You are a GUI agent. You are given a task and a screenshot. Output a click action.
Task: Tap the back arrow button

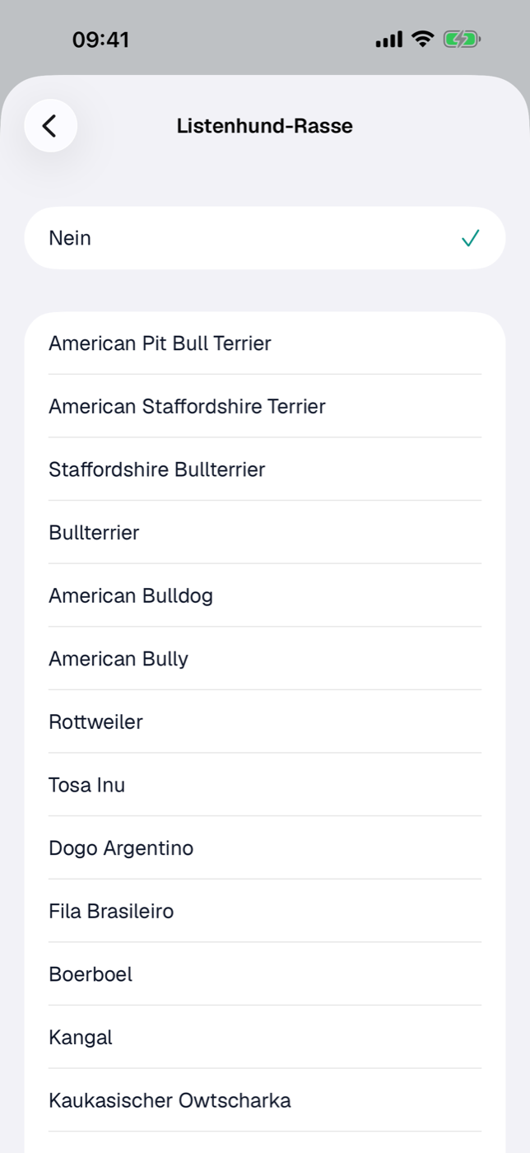pos(50,126)
